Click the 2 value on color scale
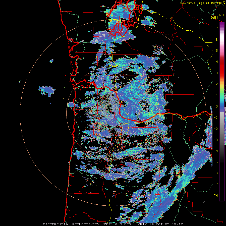 217,84
